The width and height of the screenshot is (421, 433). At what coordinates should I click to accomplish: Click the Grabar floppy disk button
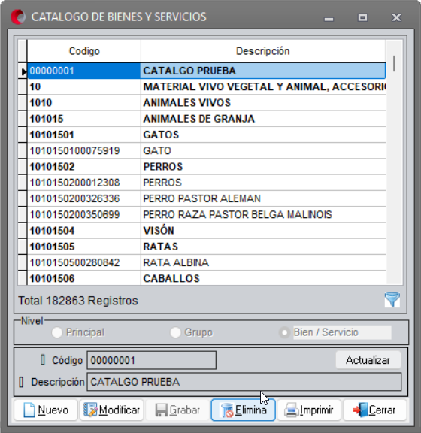(x=177, y=410)
